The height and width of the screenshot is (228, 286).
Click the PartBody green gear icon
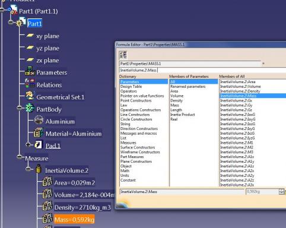click(x=30, y=108)
